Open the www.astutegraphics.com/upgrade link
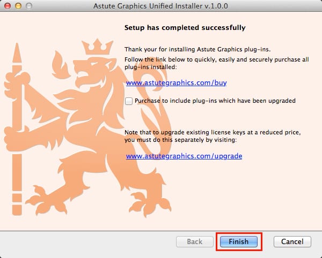 pyautogui.click(x=184, y=156)
